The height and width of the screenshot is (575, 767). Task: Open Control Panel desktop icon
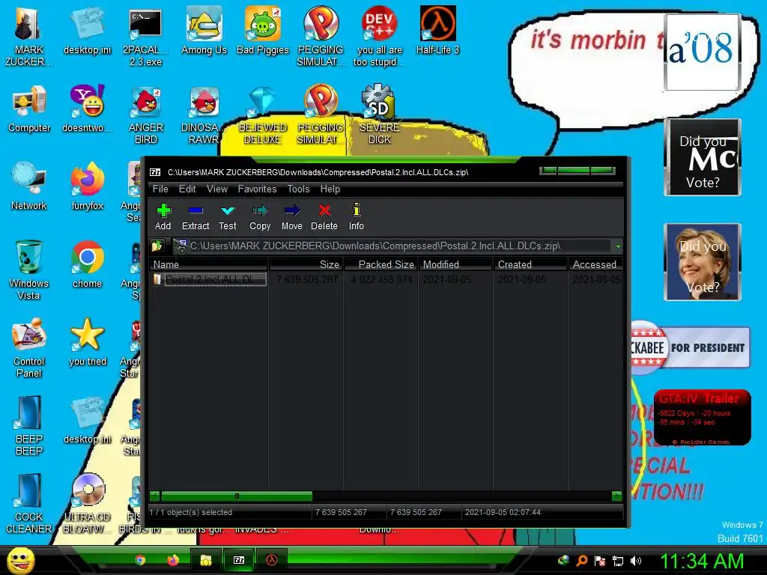pyautogui.click(x=29, y=348)
